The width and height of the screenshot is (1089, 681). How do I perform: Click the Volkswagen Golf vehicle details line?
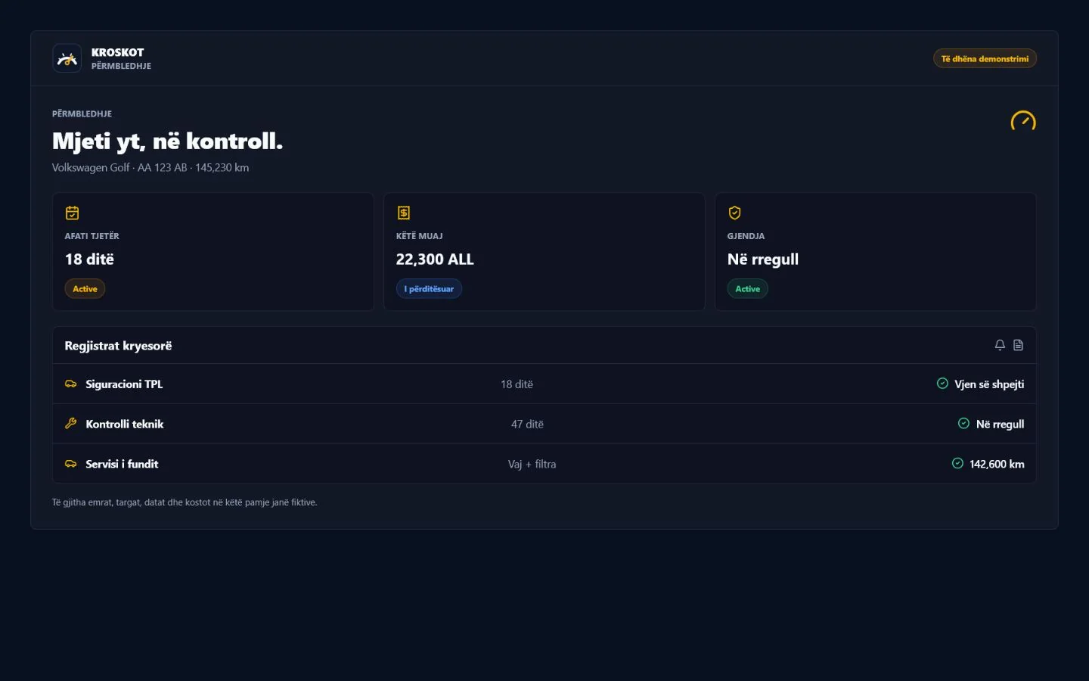pyautogui.click(x=150, y=168)
